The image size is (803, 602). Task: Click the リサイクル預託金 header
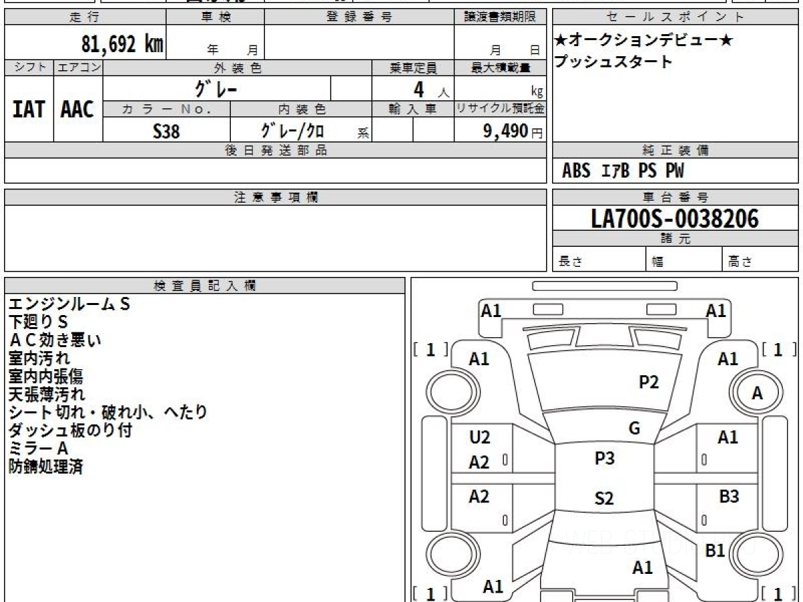(x=500, y=109)
